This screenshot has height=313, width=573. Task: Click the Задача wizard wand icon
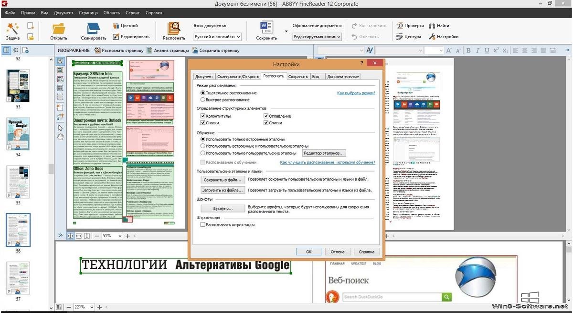click(13, 29)
